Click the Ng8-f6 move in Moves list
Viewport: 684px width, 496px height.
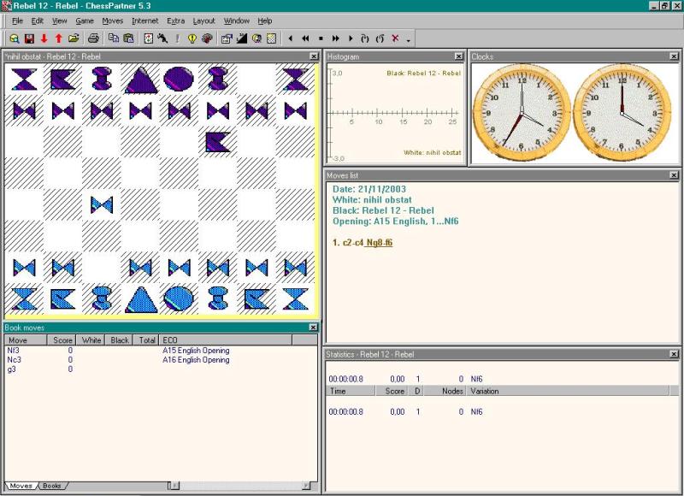[379, 243]
